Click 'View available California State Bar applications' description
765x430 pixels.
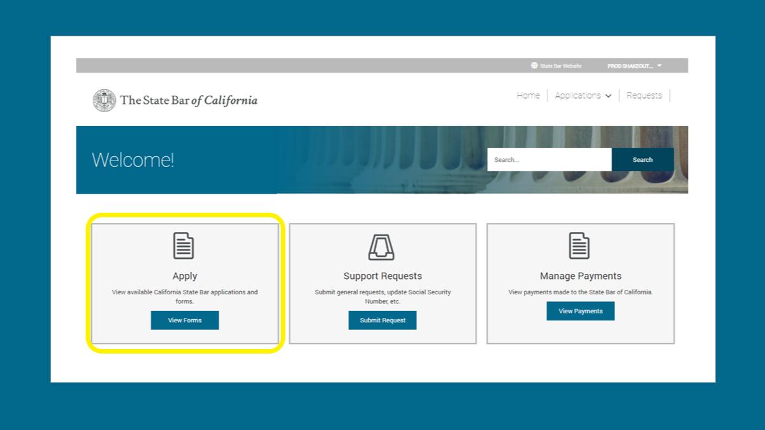pyautogui.click(x=185, y=297)
